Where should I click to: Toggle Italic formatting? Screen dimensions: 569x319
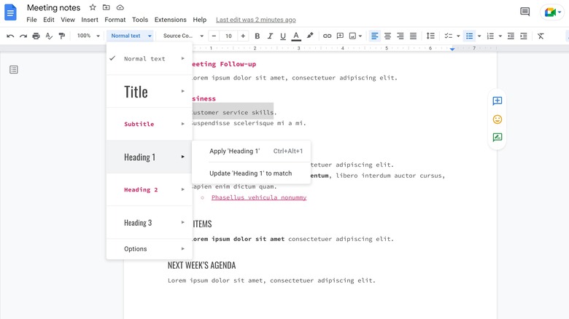[270, 36]
